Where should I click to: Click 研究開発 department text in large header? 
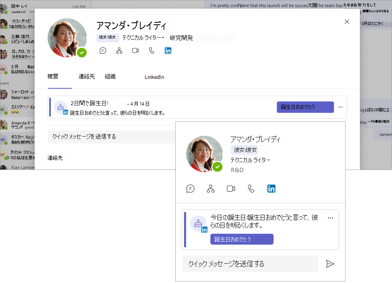181,38
